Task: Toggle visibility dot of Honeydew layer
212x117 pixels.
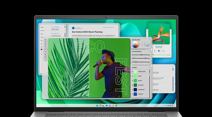Action: 132,72
